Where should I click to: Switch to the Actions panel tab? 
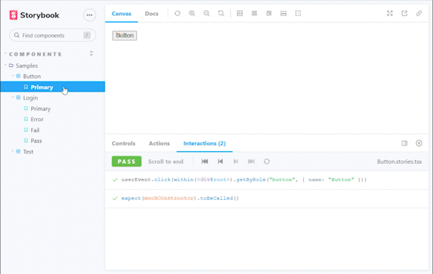(159, 143)
